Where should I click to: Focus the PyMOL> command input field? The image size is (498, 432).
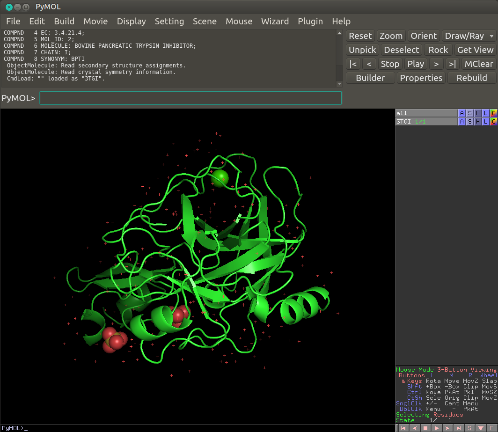point(190,98)
